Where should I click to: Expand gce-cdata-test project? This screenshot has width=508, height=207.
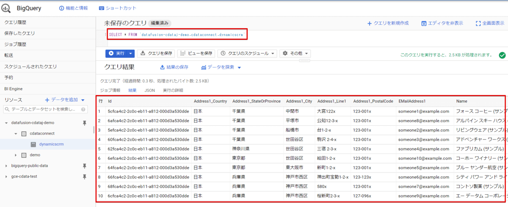tap(6, 176)
